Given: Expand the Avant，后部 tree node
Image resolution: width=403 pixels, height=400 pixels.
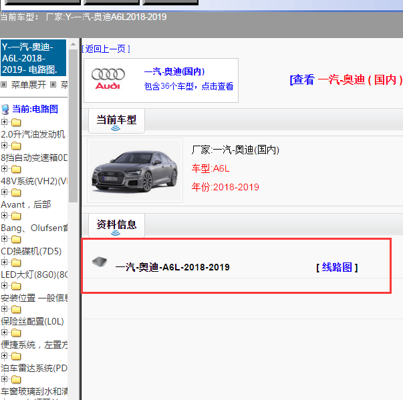Looking at the screenshot, I should [4, 192].
